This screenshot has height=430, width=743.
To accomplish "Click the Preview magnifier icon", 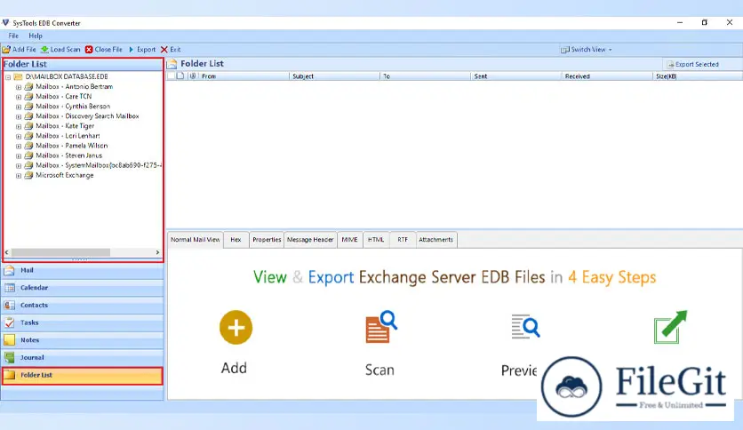I will pyautogui.click(x=525, y=326).
